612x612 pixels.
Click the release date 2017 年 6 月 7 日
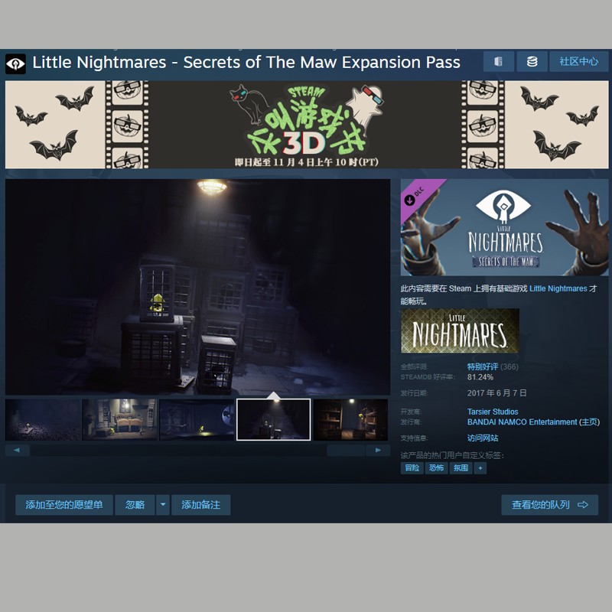coord(496,393)
